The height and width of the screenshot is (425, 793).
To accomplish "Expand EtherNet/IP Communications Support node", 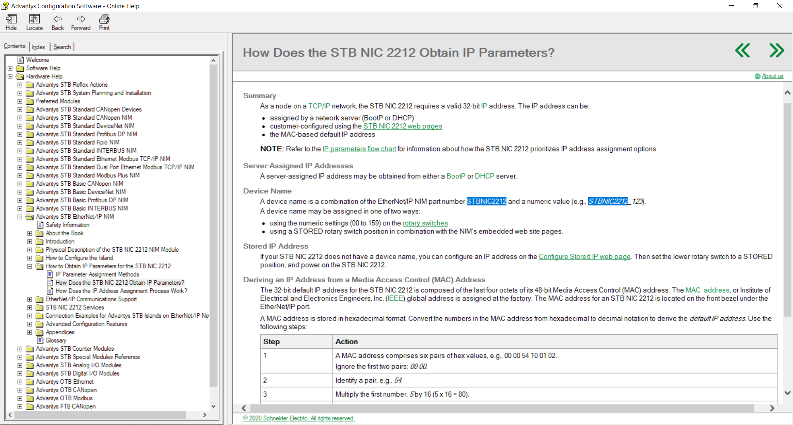I will pos(30,299).
